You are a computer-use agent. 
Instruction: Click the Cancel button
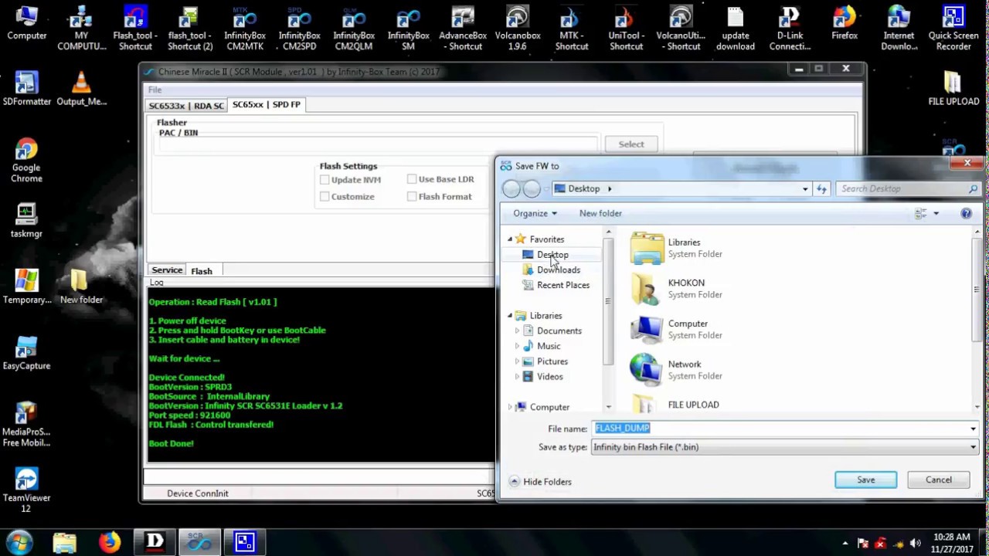[939, 480]
